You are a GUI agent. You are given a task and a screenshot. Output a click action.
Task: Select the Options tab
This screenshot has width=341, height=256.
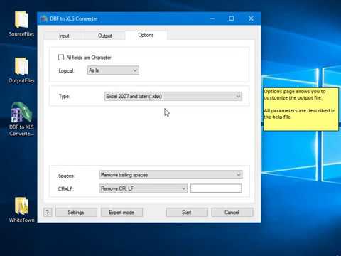click(146, 35)
